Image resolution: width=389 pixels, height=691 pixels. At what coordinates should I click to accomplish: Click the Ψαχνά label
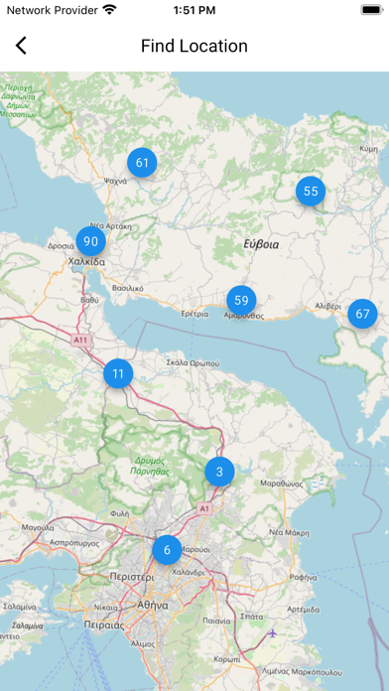click(115, 181)
